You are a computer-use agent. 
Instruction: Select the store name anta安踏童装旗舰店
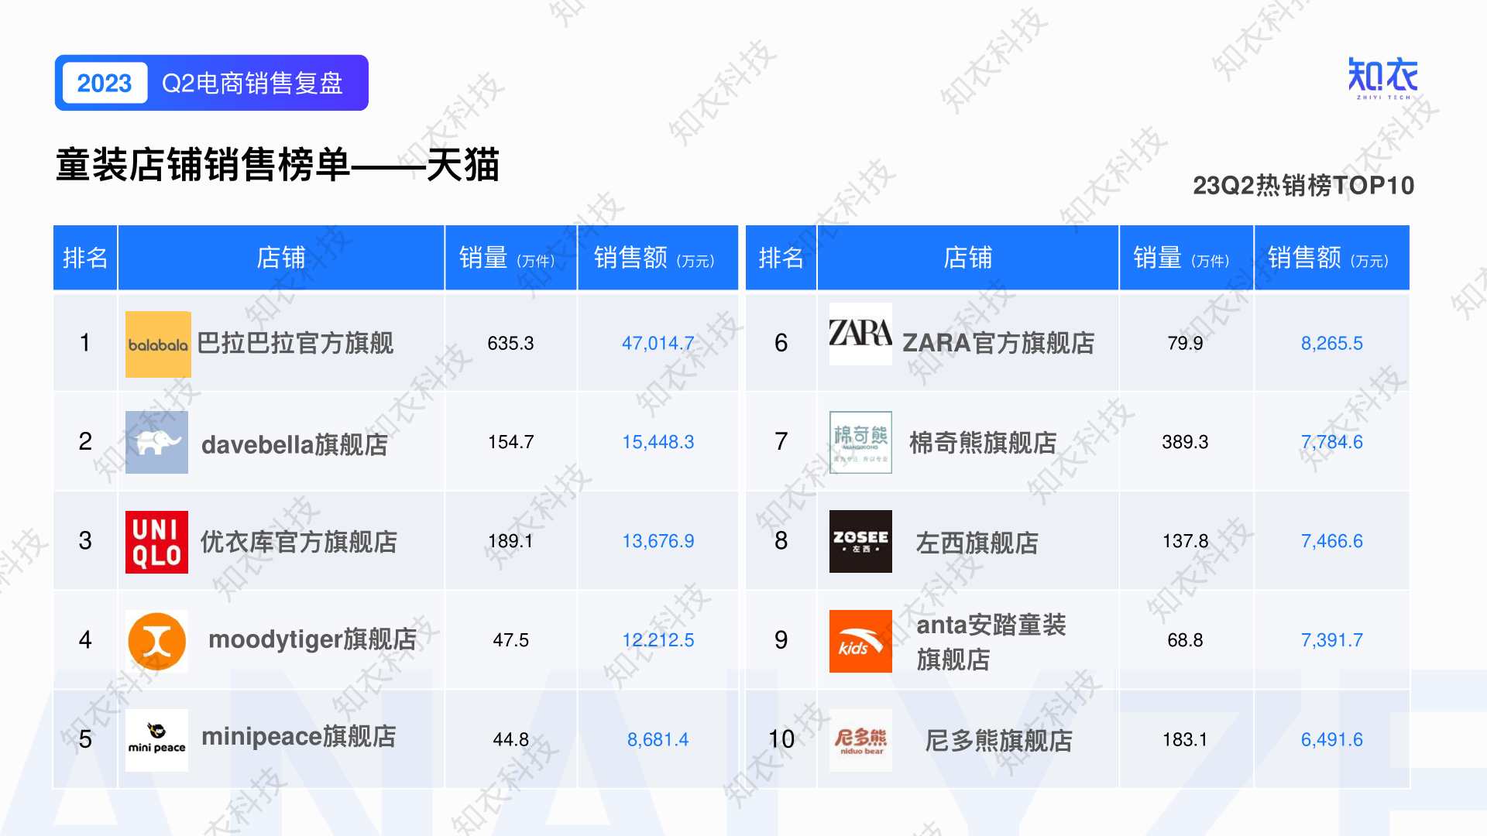[991, 642]
